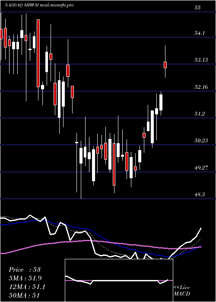Select the 53.13 price axis label

(201, 60)
